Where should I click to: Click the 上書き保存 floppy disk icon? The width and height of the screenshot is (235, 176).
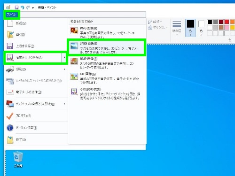(10, 46)
